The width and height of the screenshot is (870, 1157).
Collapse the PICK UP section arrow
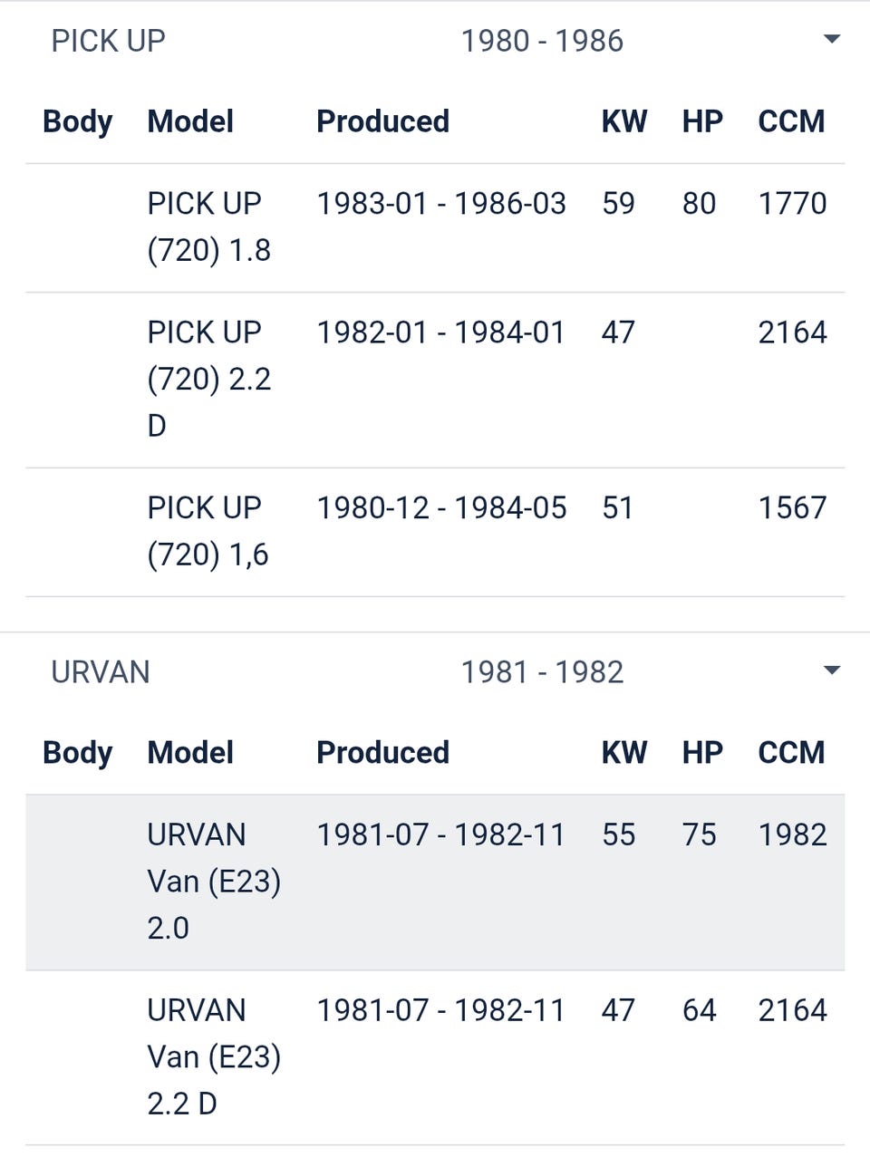tap(831, 39)
